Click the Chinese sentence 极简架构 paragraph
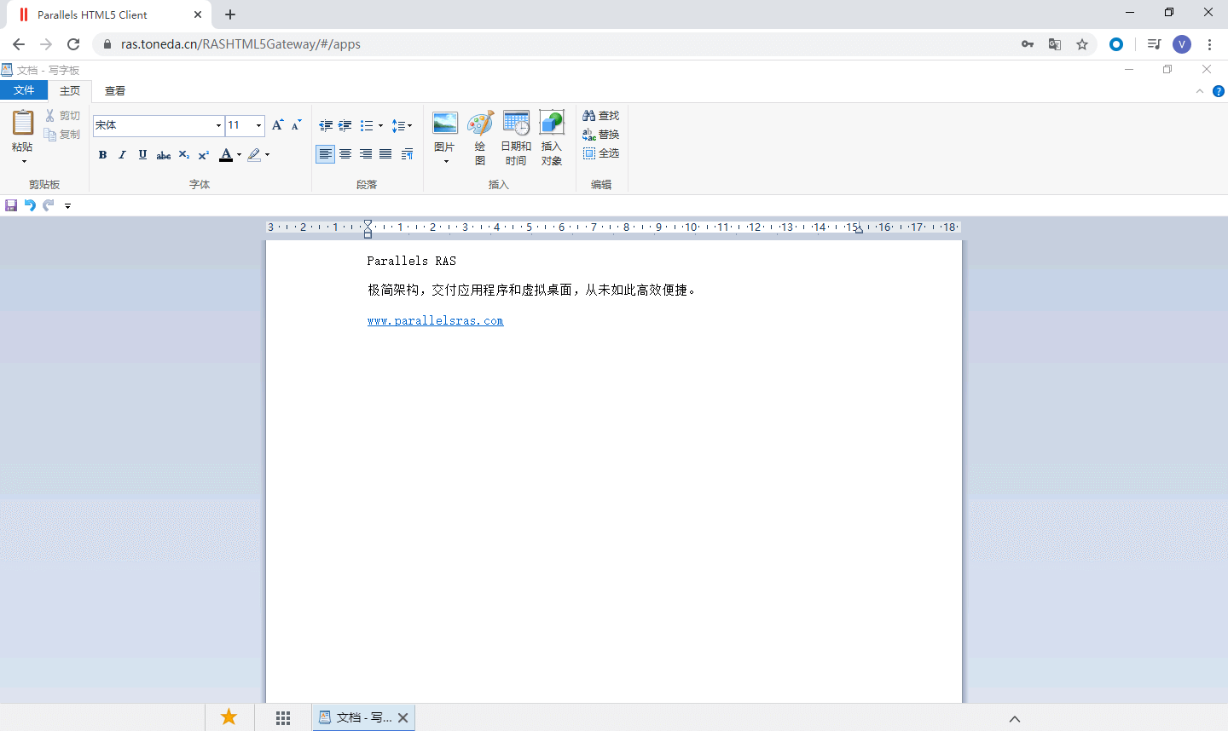The height and width of the screenshot is (731, 1228). point(533,291)
